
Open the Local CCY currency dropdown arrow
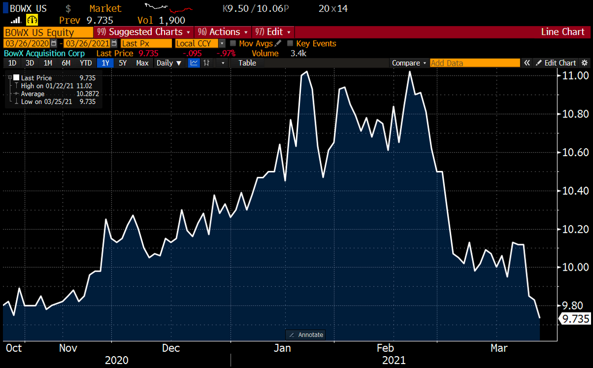pyautogui.click(x=222, y=43)
